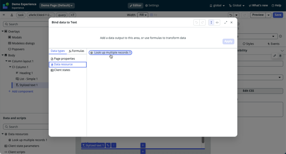Image resolution: width=286 pixels, height=154 pixels.
Task: Click the pencil edit icon in the right panel
Action: point(275,56)
